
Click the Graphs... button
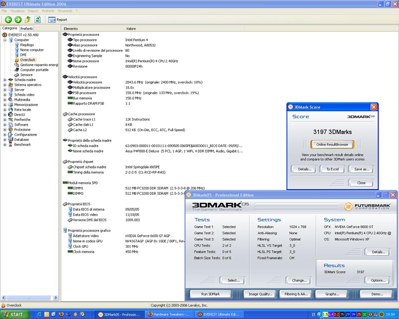332,294
